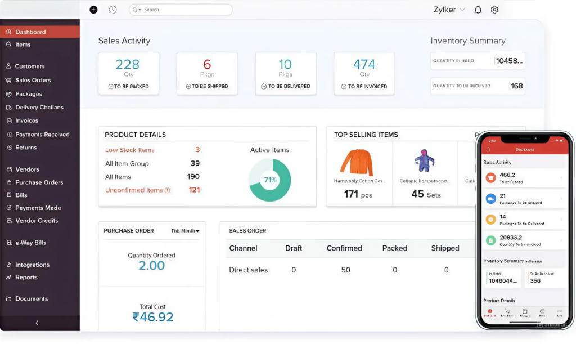Open the quick-create plus icon
Screen dimensions: 576x344
[93, 10]
